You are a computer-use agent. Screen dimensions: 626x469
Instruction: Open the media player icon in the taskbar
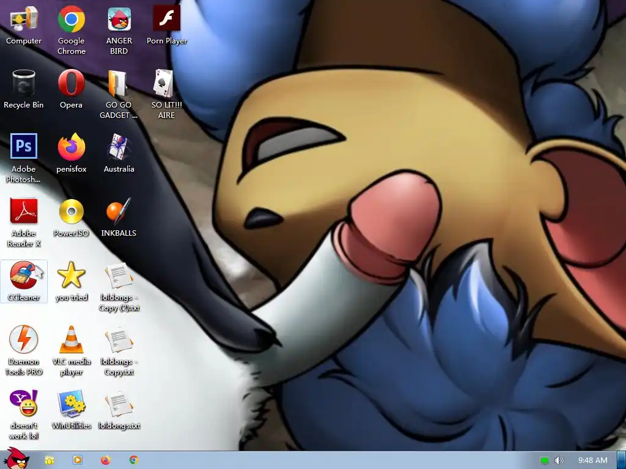pos(78,460)
